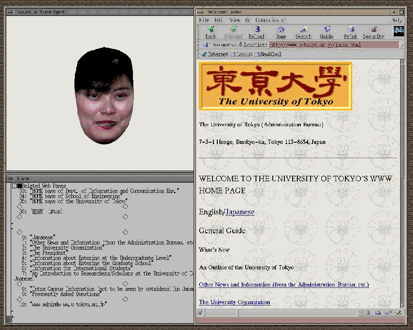The width and height of the screenshot is (413, 330).
Task: Click the Location URL input field
Action: coord(334,45)
